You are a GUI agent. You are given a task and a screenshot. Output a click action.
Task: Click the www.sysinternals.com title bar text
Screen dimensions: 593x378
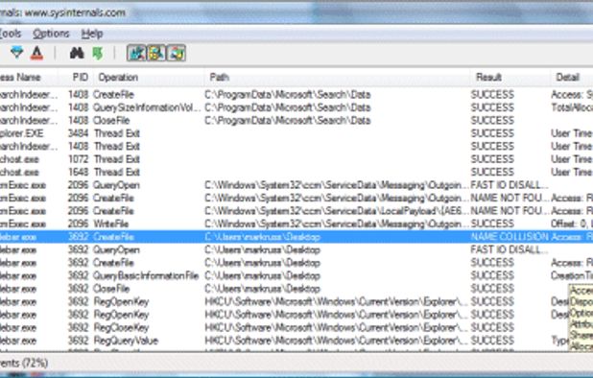coord(75,12)
